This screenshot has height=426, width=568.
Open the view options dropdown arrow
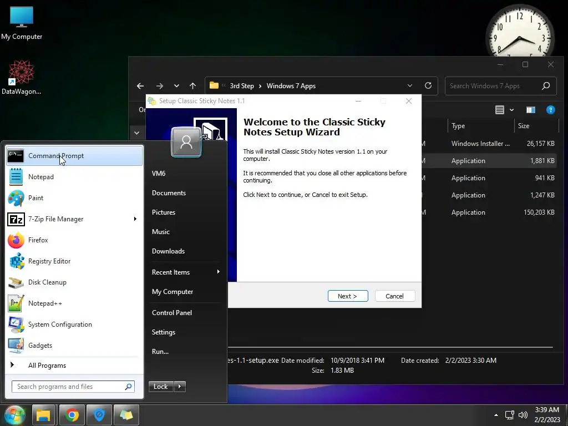[511, 110]
